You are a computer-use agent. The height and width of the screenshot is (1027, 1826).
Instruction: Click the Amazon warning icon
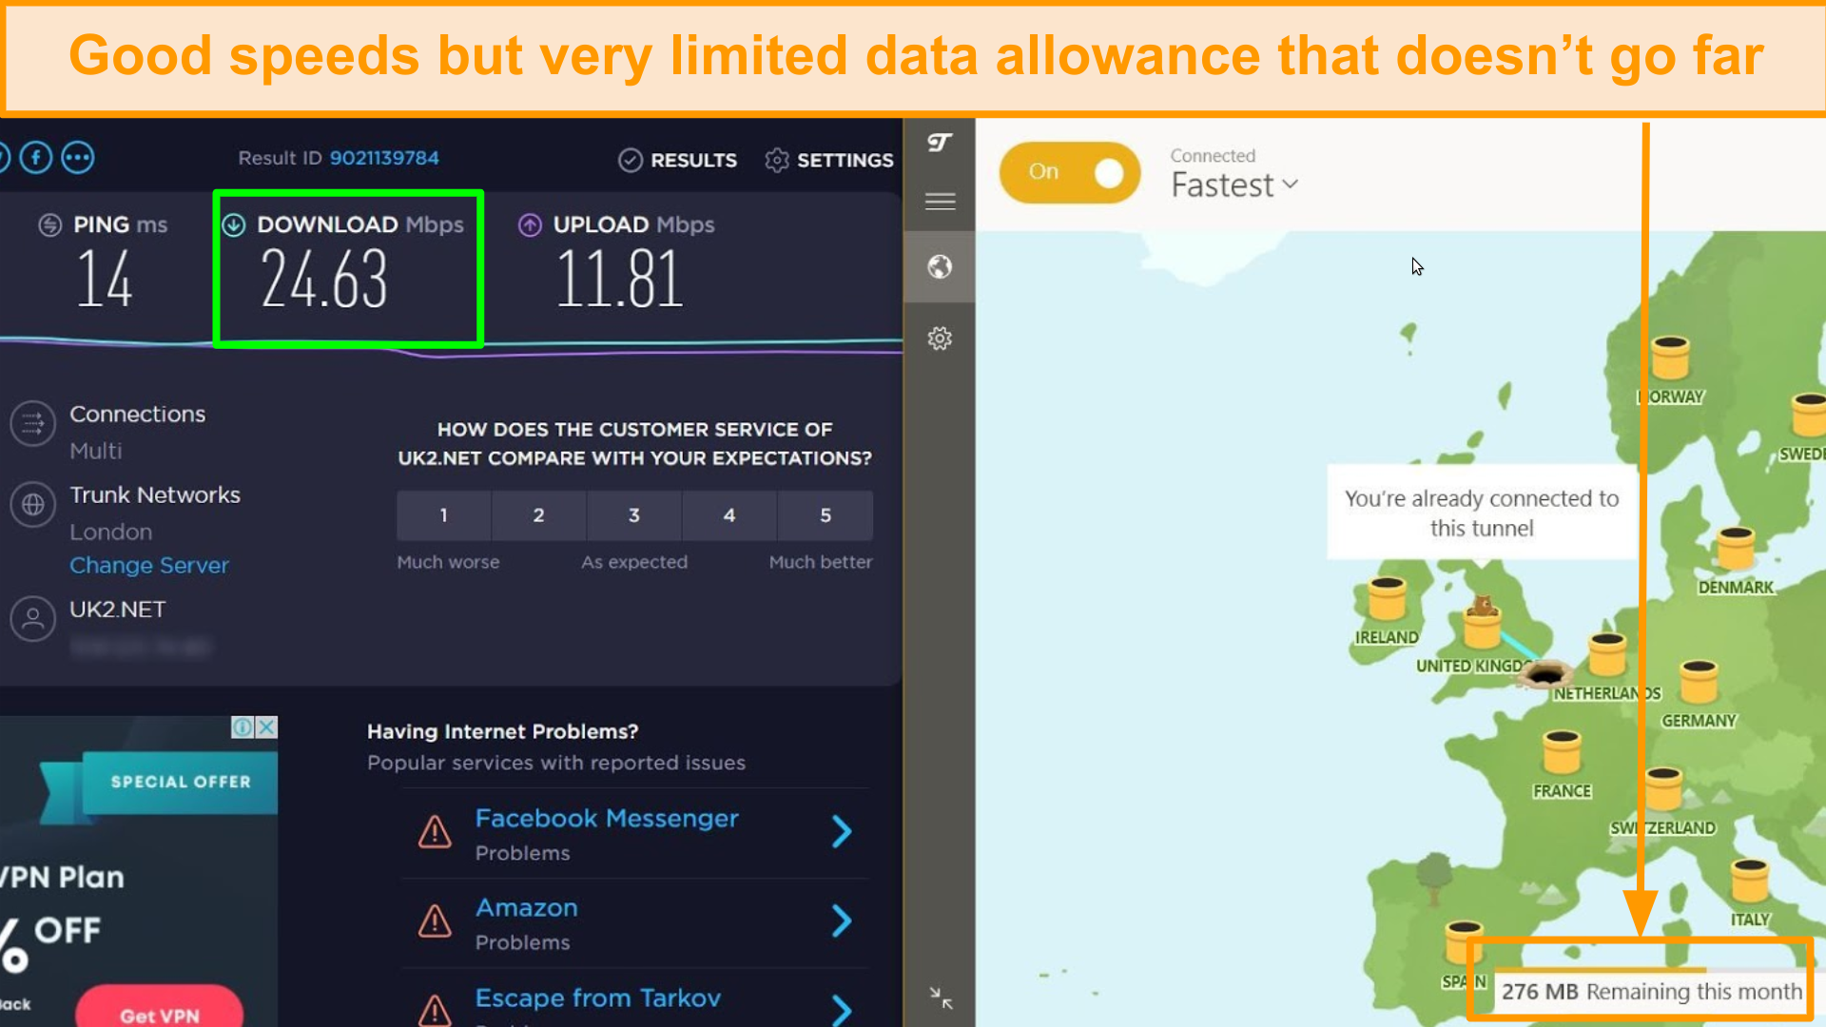click(435, 921)
